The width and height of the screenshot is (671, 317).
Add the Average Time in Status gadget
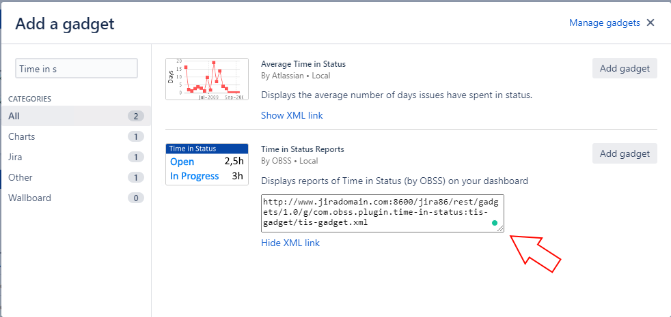625,68
